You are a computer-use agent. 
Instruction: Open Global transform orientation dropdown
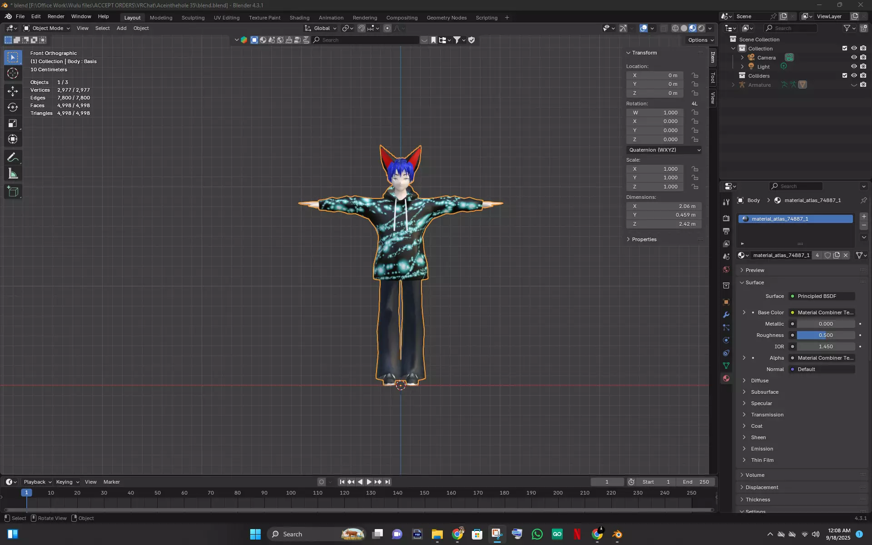[321, 28]
